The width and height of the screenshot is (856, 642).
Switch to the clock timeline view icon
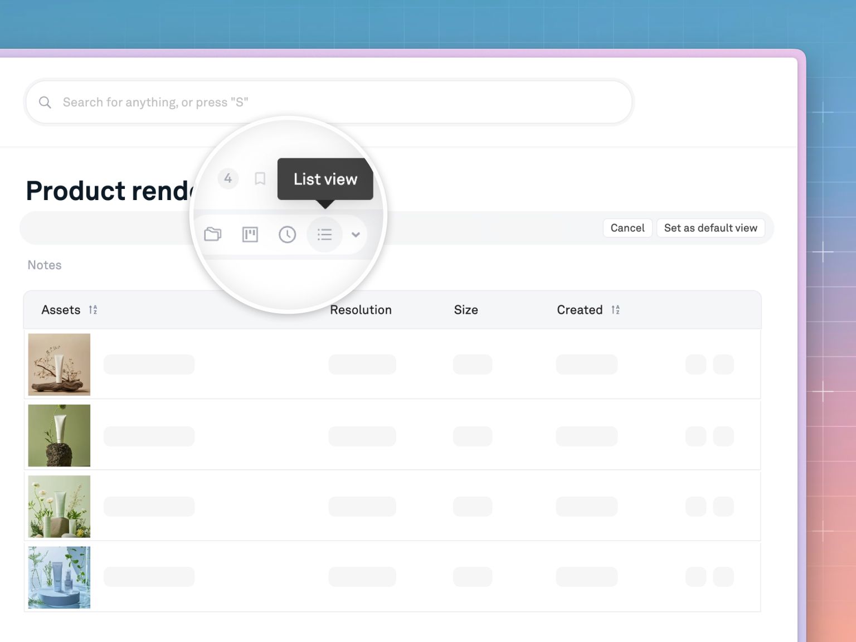click(287, 235)
